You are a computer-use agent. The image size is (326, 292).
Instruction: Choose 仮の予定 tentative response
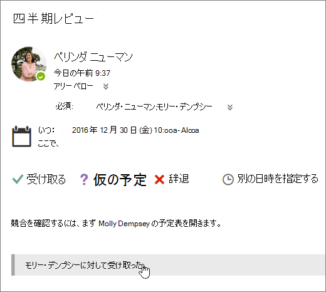click(120, 180)
